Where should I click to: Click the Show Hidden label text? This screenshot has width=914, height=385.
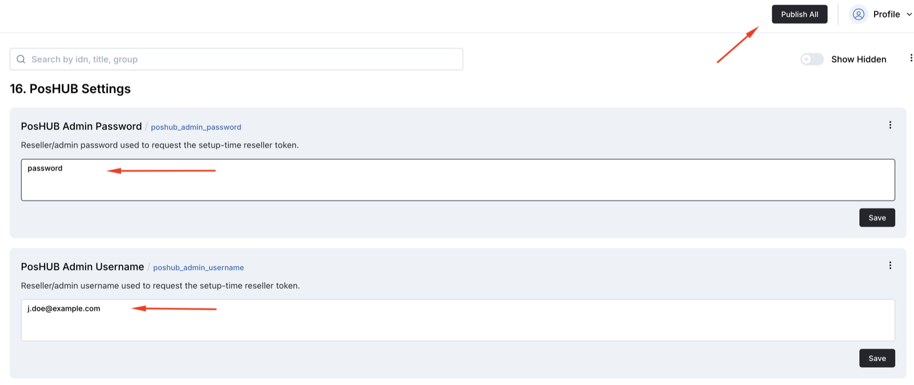pyautogui.click(x=859, y=59)
